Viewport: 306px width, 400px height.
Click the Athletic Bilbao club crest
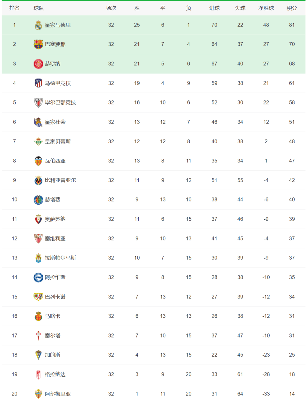click(x=38, y=102)
